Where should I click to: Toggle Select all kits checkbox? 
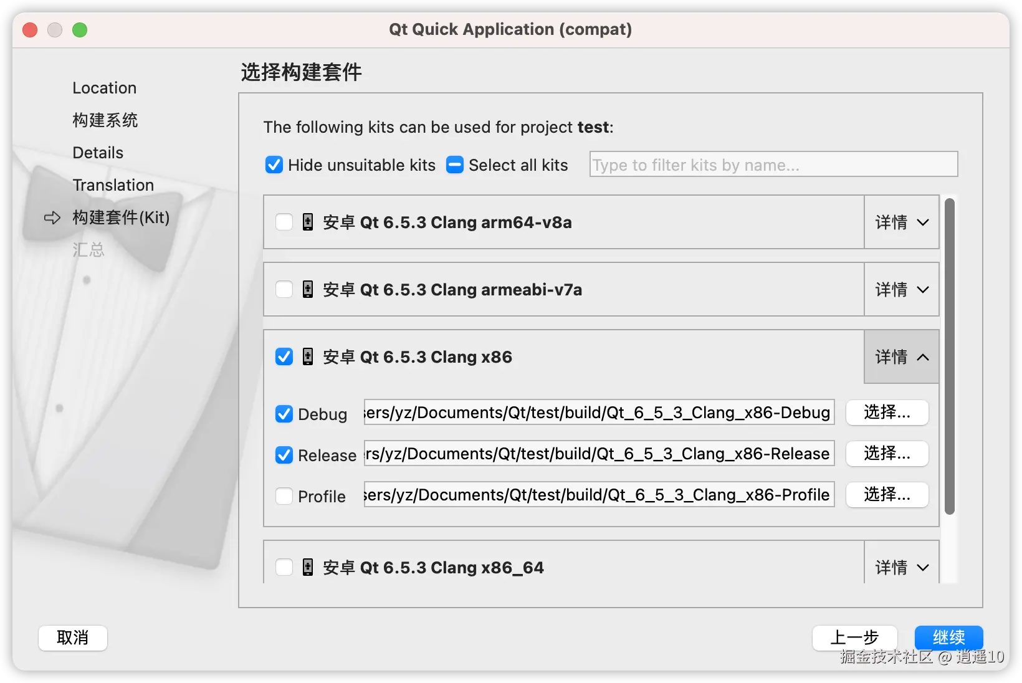[455, 165]
